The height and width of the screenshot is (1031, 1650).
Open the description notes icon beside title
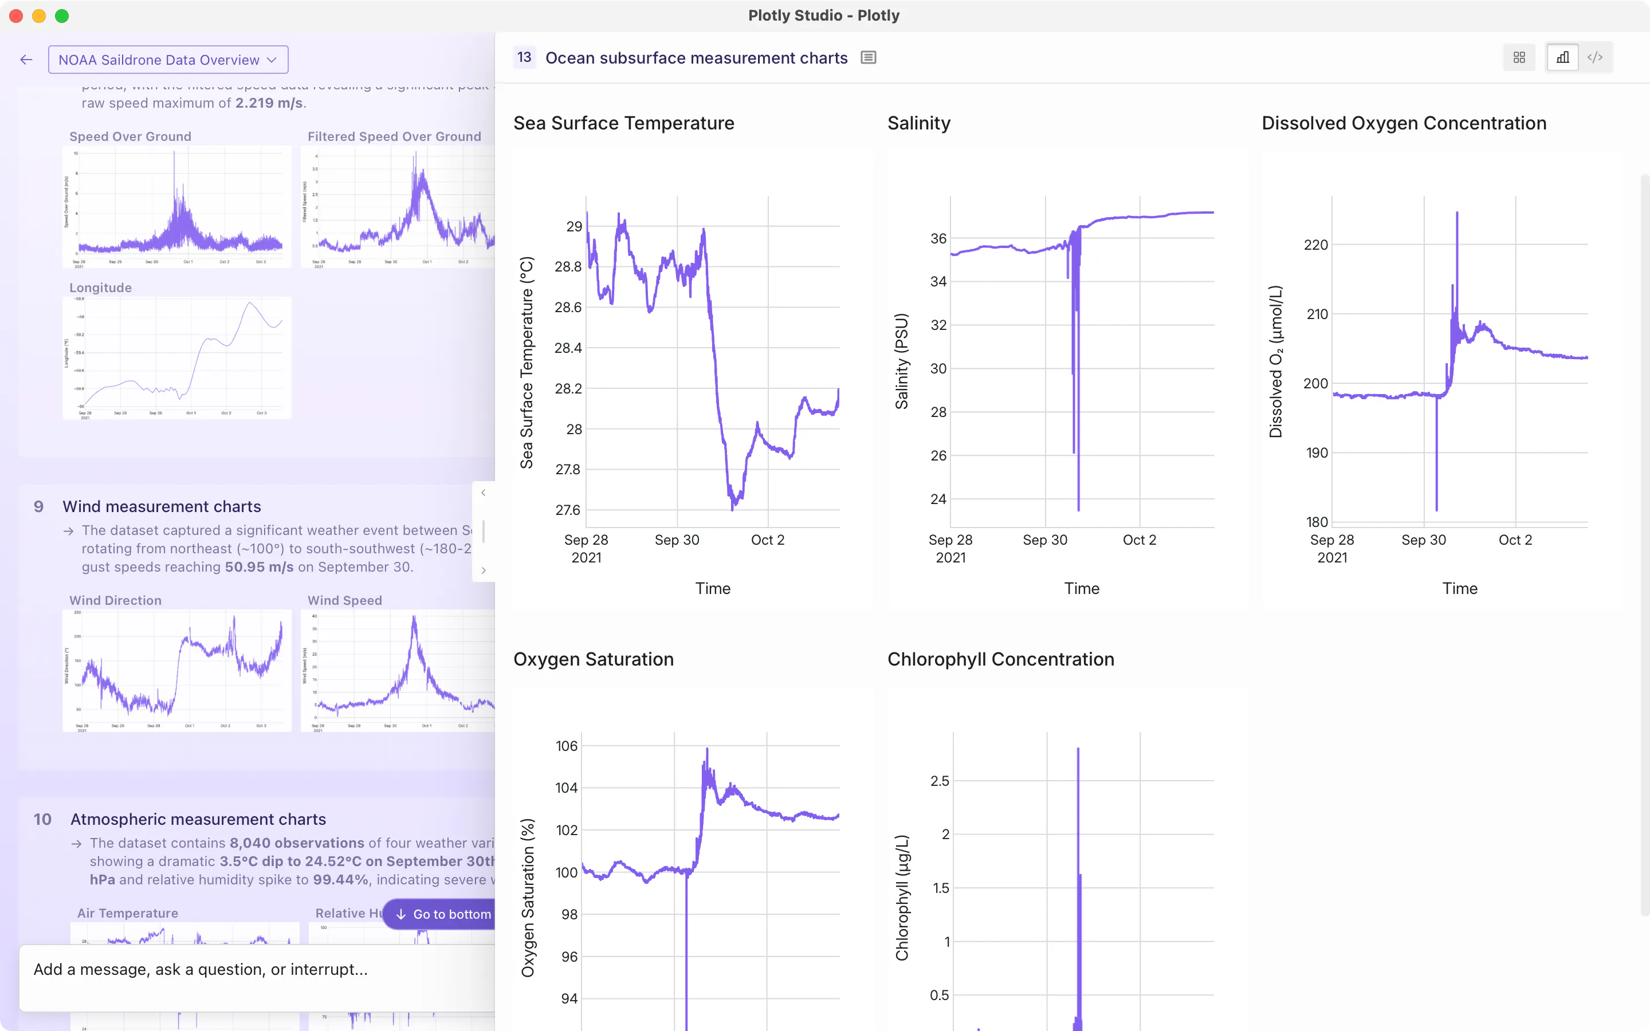[868, 58]
